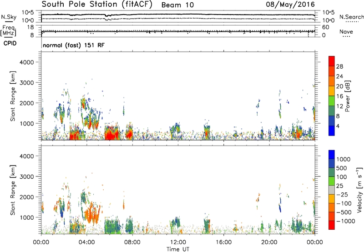Click the Power [dB] colorbar title
364x252 pixels.
point(348,96)
